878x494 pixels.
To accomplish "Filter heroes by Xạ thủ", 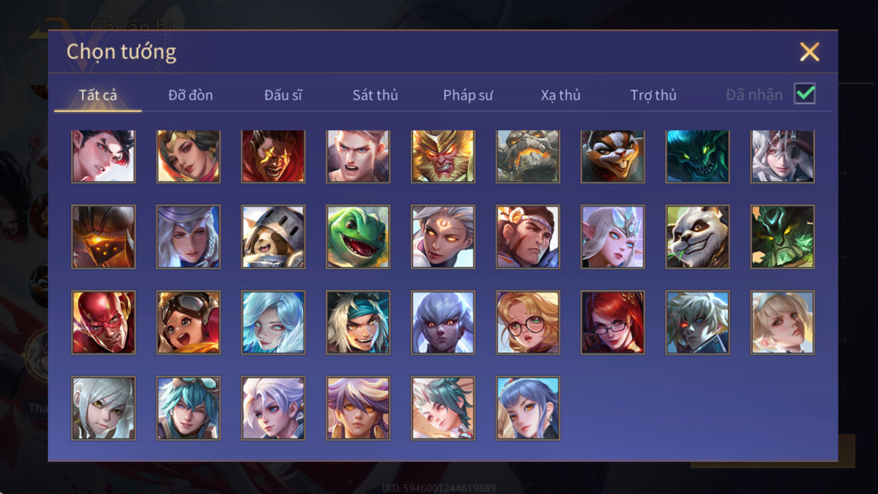I will 560,95.
